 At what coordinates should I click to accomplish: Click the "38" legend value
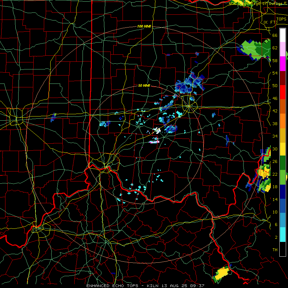pyautogui.click(x=275, y=124)
